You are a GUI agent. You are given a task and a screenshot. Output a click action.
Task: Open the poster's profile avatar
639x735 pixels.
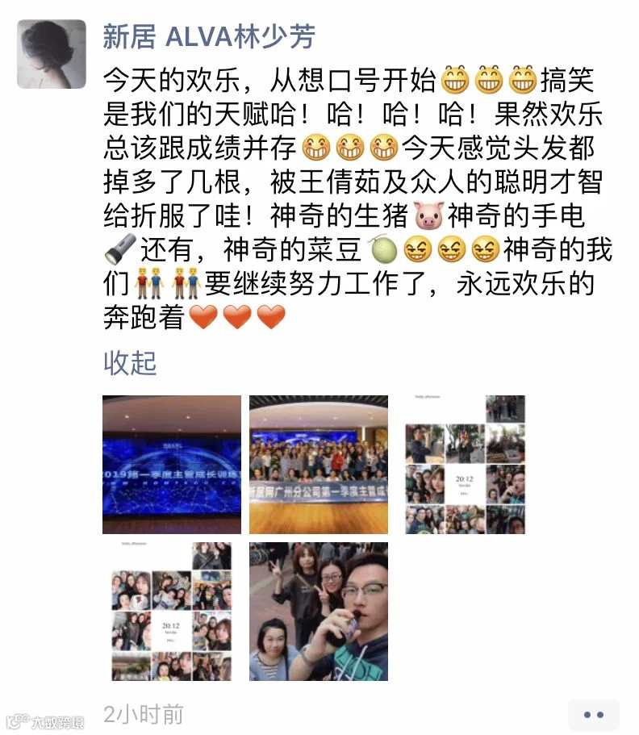point(52,54)
